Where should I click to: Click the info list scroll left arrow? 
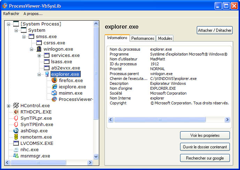(x=111, y=119)
